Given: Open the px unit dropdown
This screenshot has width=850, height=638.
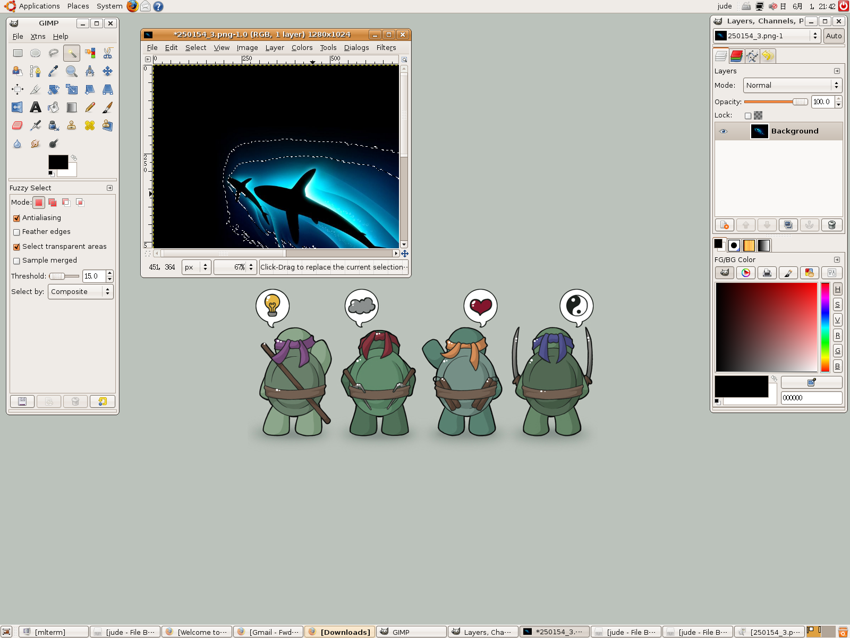Looking at the screenshot, I should tap(197, 267).
